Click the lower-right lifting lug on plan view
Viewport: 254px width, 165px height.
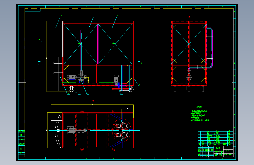coord(114,149)
